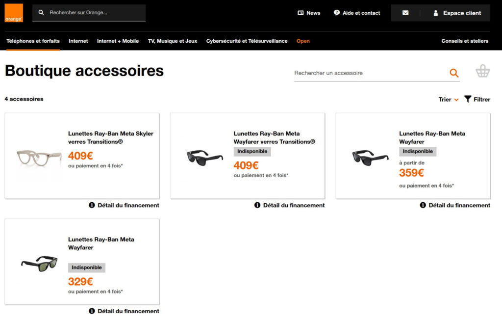Click info icon under Skyler Transitions card
502x321 pixels.
(92, 205)
